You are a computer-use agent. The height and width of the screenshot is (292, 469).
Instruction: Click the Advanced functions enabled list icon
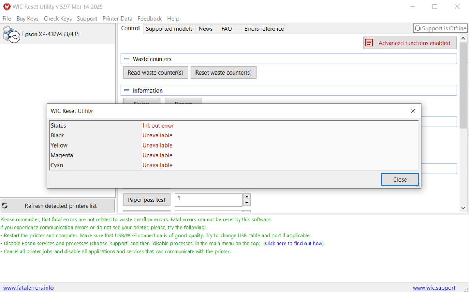(x=369, y=43)
